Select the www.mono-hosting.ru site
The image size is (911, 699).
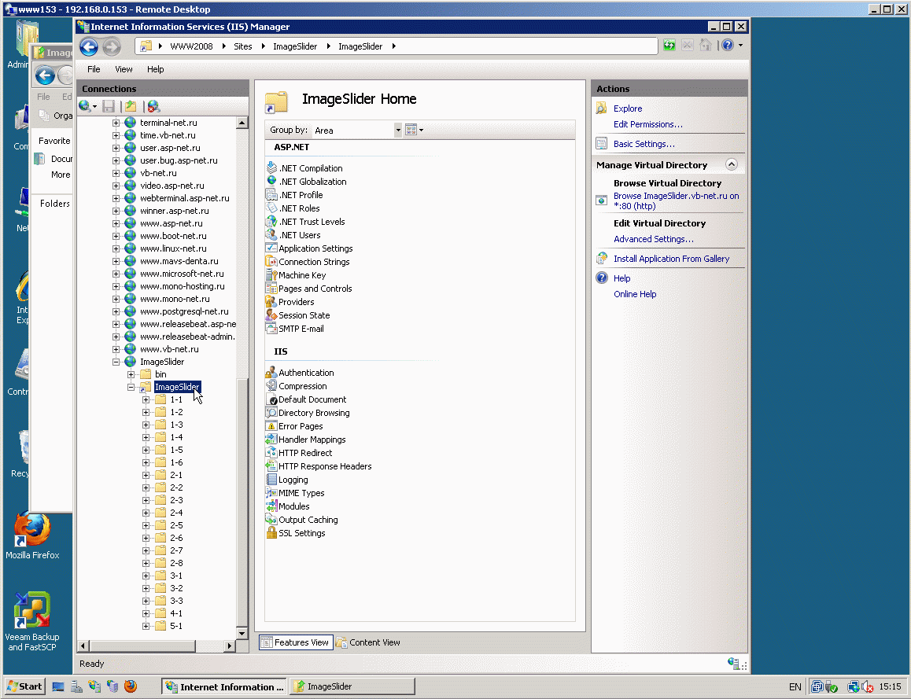pos(182,286)
